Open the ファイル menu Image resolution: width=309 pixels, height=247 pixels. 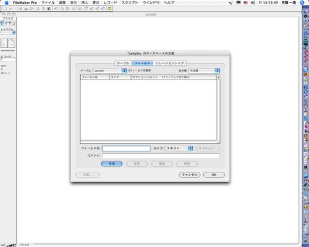tap(48, 2)
